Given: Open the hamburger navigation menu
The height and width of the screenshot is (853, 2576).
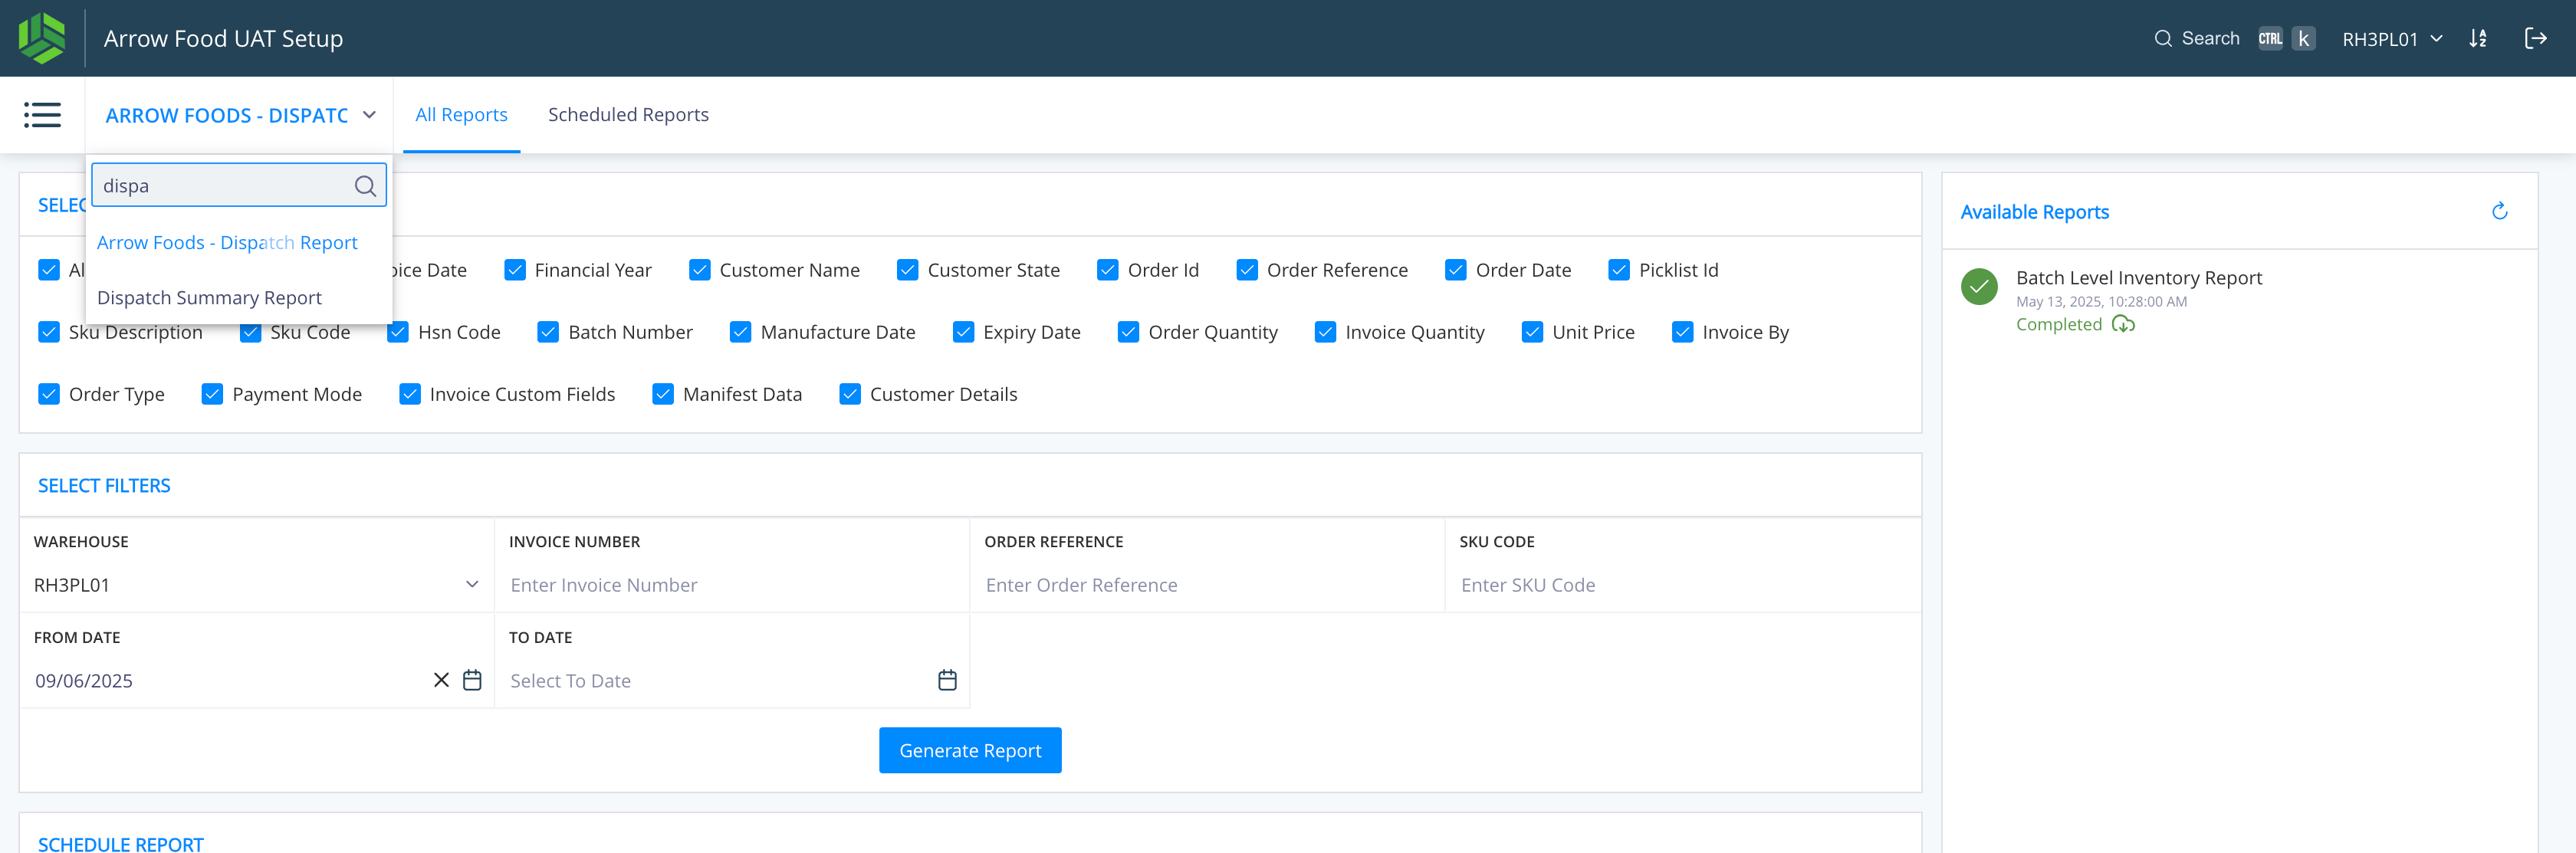Looking at the screenshot, I should pyautogui.click(x=42, y=115).
